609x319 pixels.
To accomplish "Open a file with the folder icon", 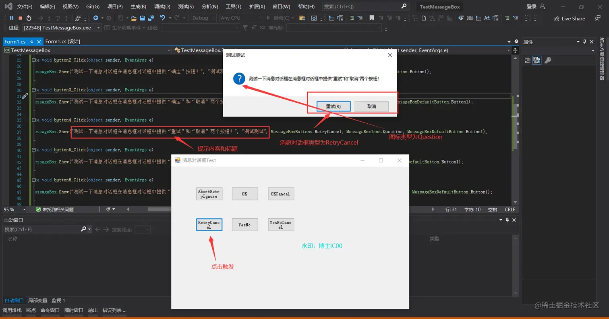I will tap(133, 18).
